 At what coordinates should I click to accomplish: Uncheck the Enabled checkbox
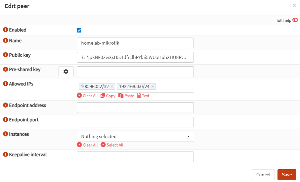[x=79, y=31]
